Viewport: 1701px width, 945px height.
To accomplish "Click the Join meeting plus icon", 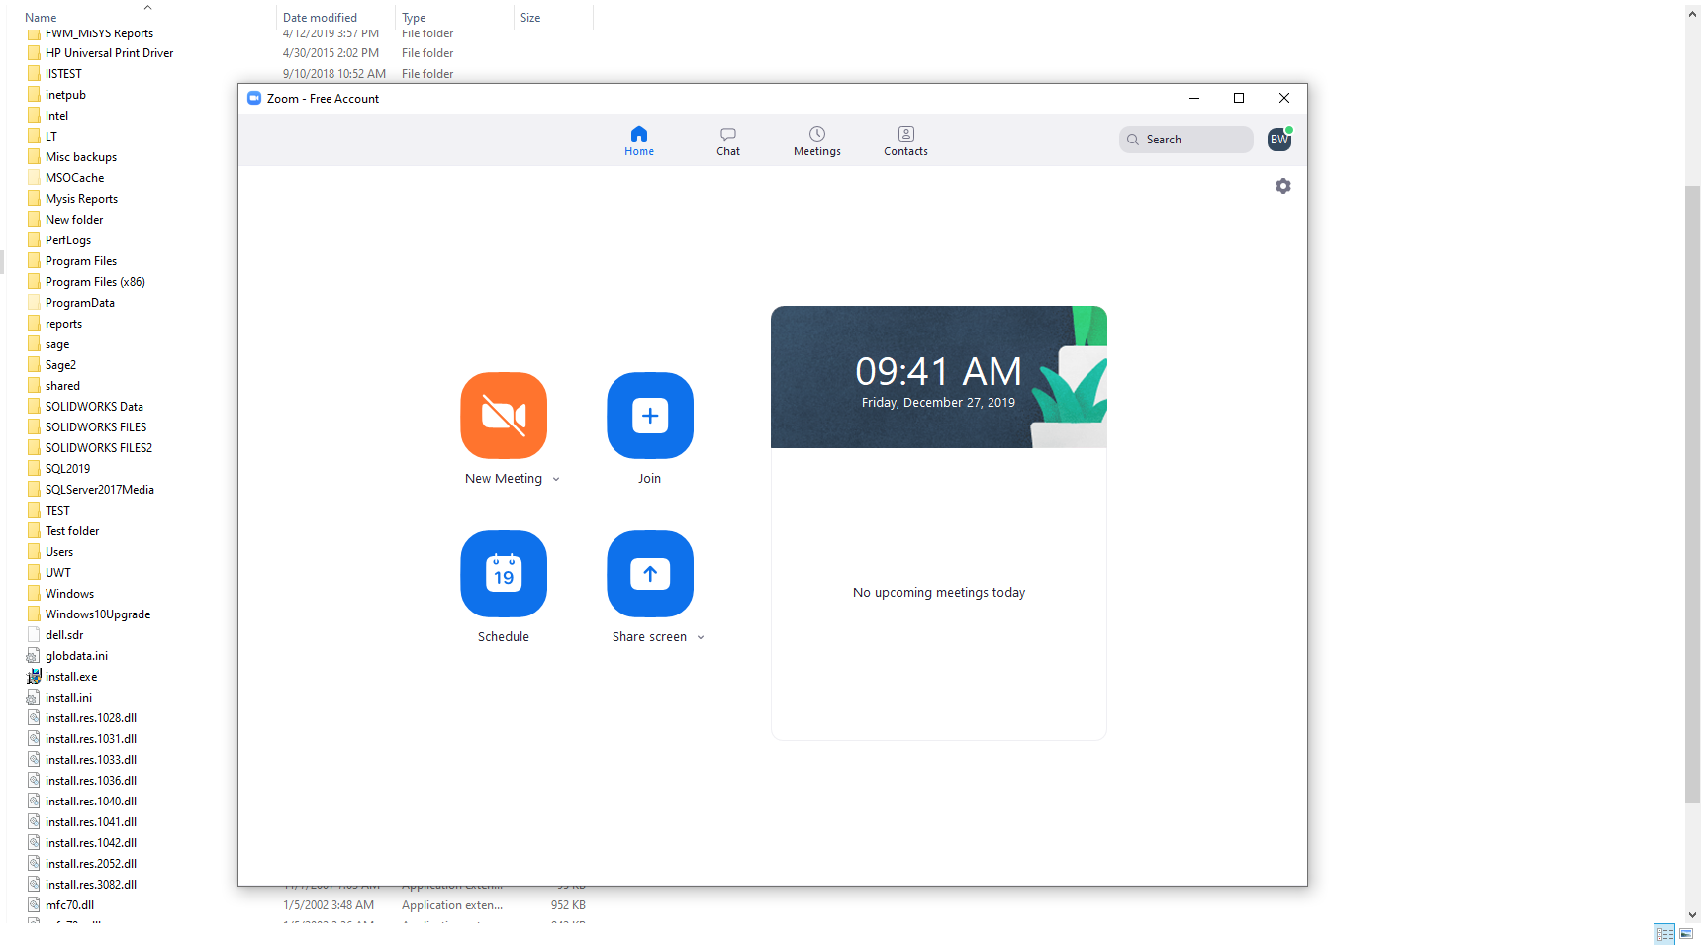I will (650, 416).
